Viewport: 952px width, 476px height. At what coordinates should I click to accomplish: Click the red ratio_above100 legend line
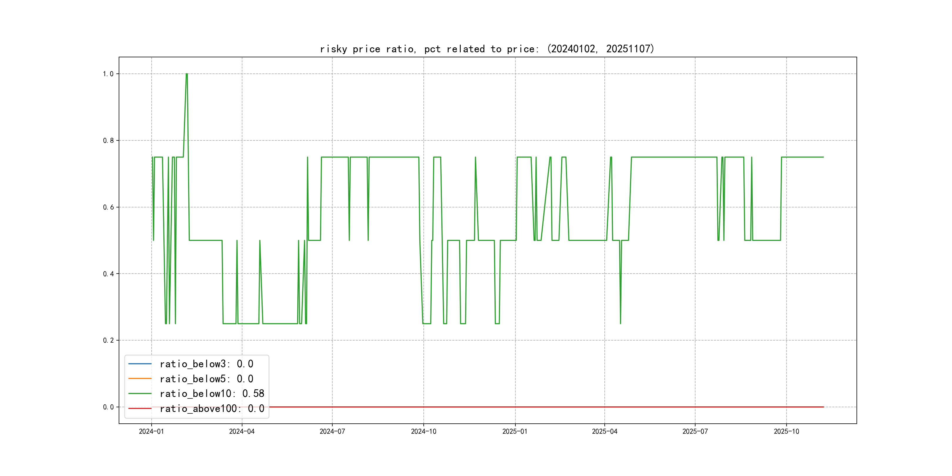tap(140, 408)
